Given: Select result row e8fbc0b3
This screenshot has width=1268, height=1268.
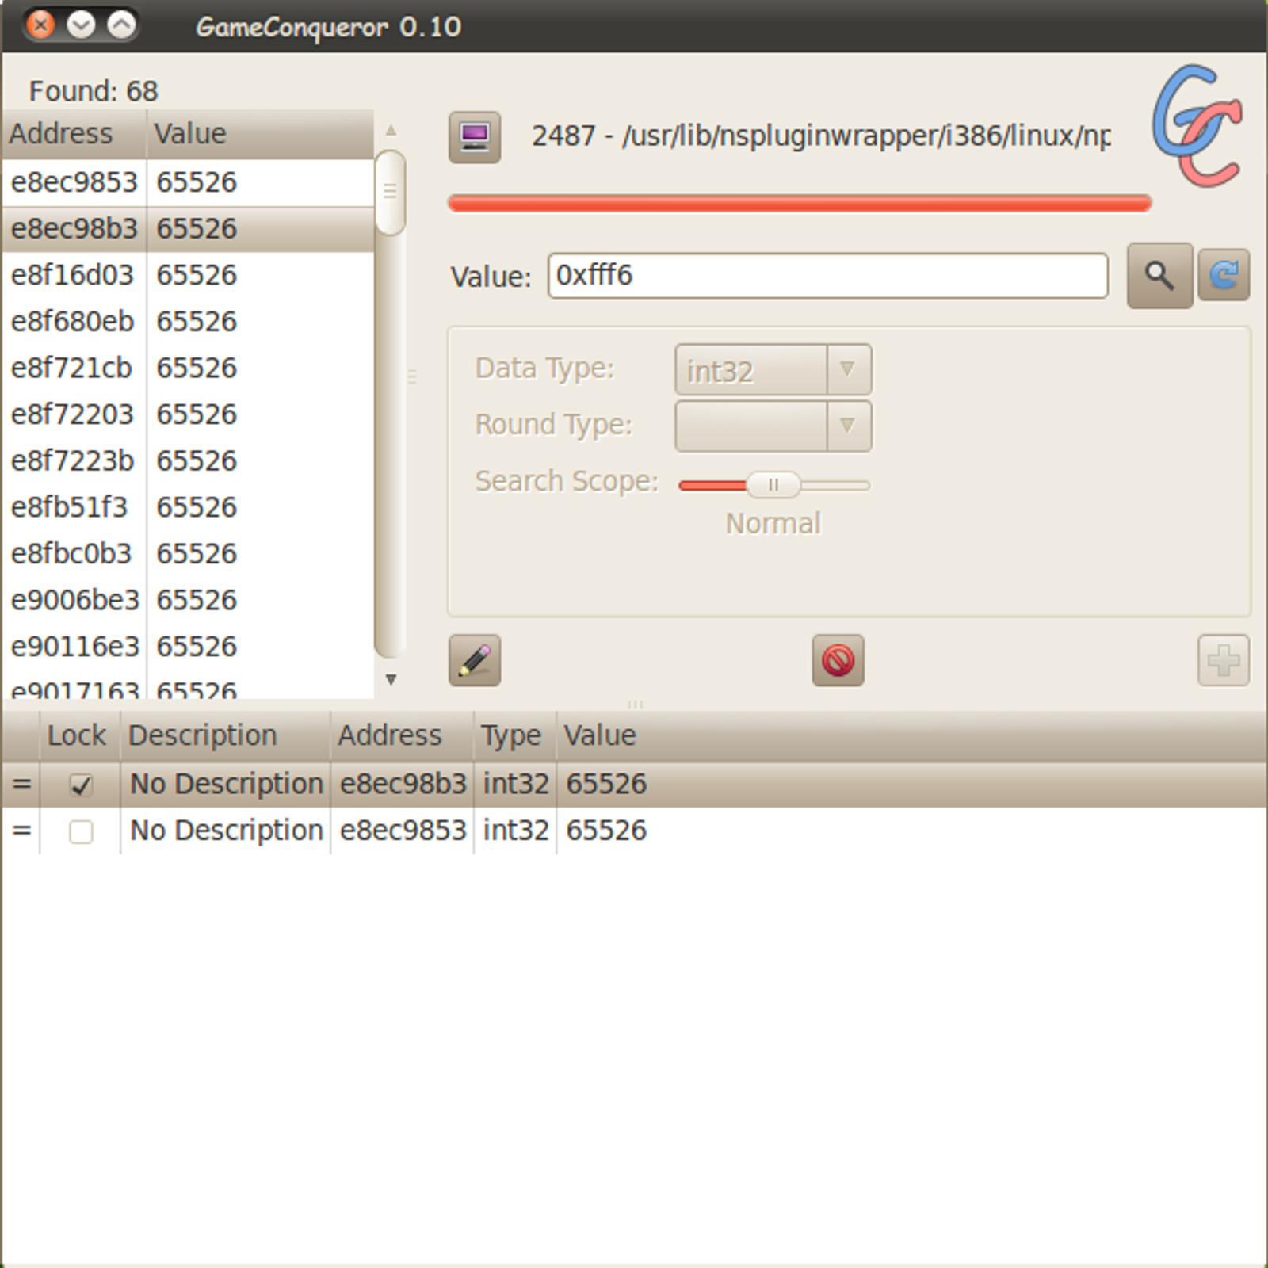Looking at the screenshot, I should pyautogui.click(x=187, y=554).
